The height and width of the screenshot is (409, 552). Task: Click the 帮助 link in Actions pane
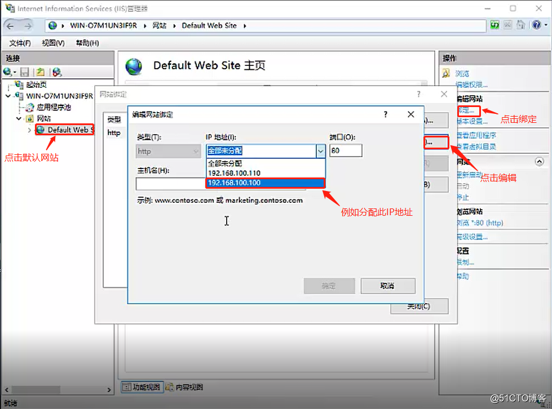coord(463,277)
